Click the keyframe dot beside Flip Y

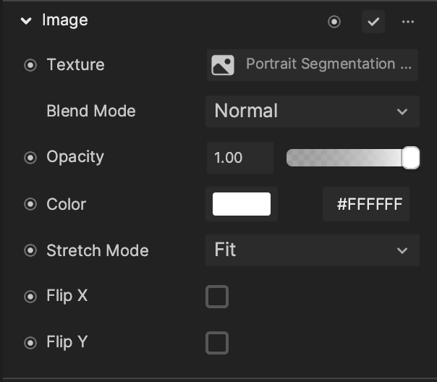click(x=30, y=343)
